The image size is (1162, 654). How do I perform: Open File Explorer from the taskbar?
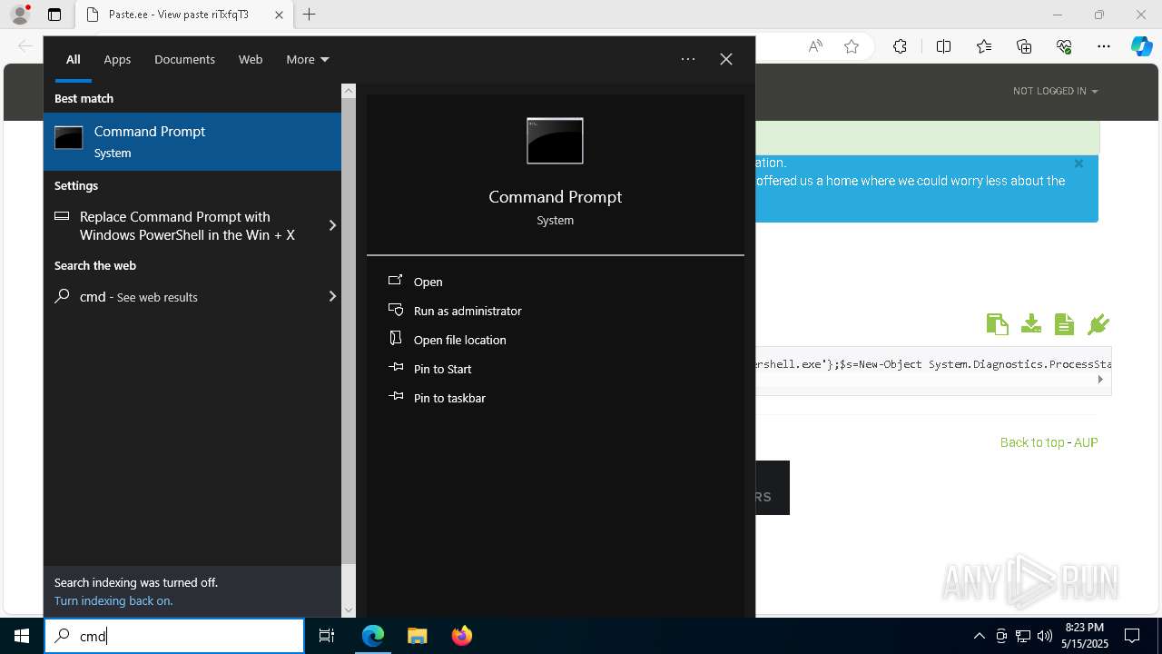pyautogui.click(x=417, y=636)
